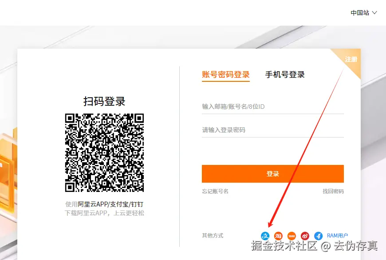Focus the 请输入登录密码 password field
The width and height of the screenshot is (386, 260).
pyautogui.click(x=273, y=130)
